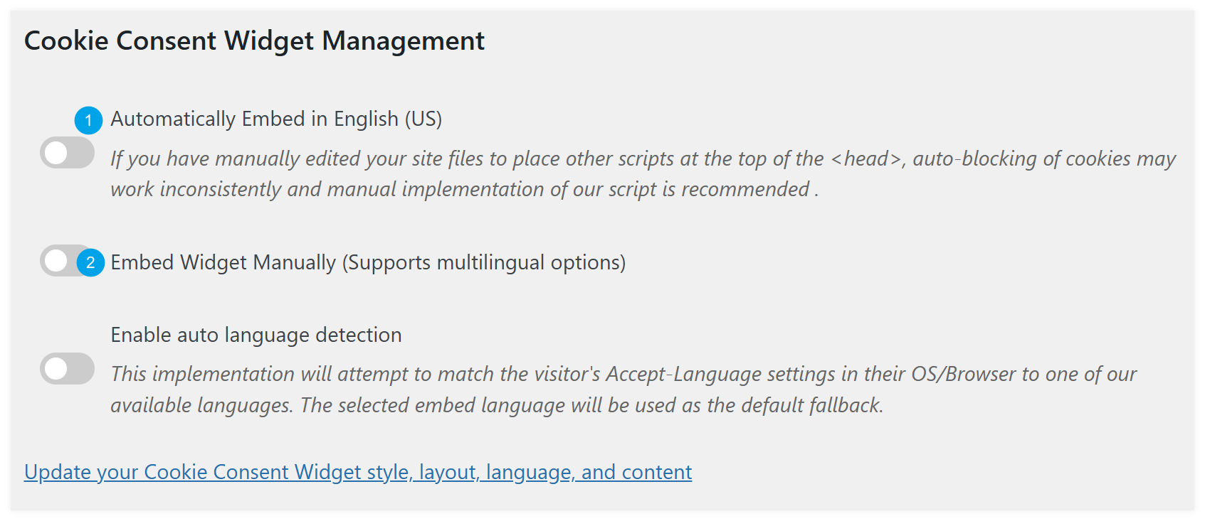Viewport: 1205px width, 521px height.
Task: Click the (US) text in first option
Action: pos(423,119)
